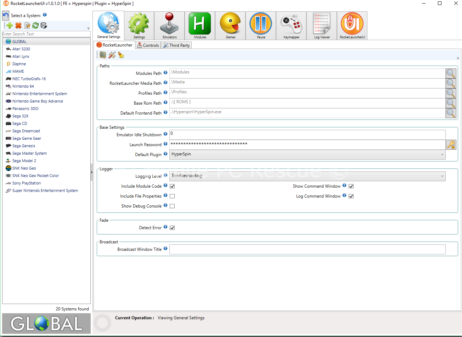
Task: Uncheck Show Command Window
Action: [351, 186]
